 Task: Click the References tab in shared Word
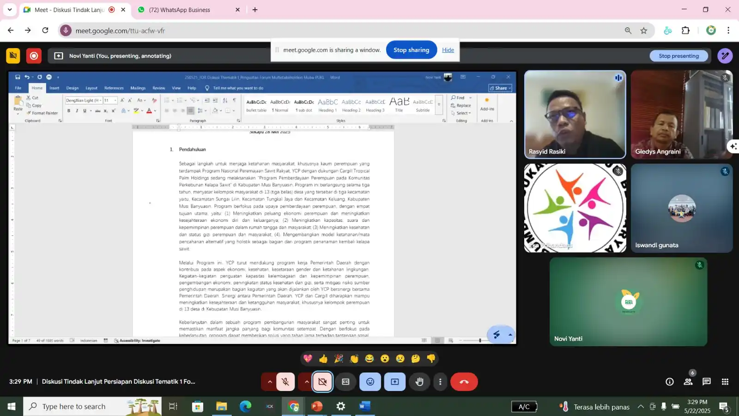pyautogui.click(x=114, y=88)
